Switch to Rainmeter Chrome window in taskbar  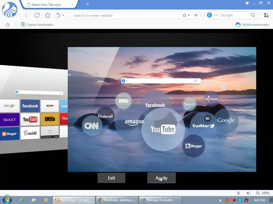click(117, 200)
